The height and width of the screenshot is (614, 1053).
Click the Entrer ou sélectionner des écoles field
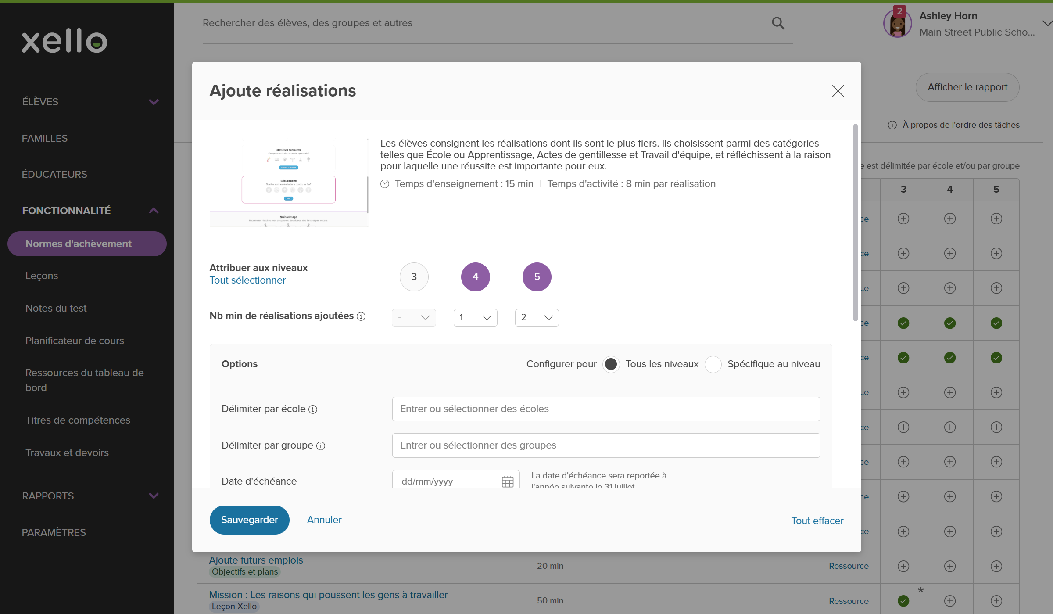[605, 409]
